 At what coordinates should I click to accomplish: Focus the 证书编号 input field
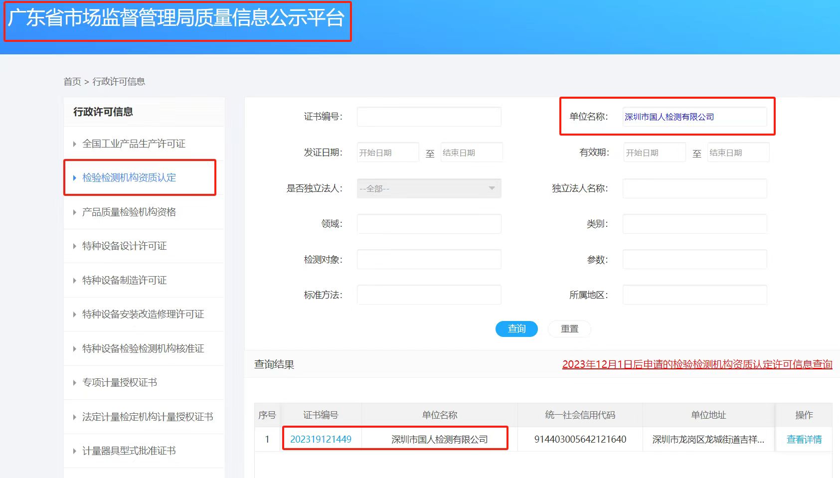tap(429, 117)
